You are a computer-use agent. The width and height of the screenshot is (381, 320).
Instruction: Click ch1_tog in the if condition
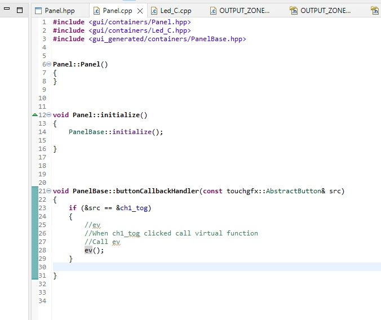pyautogui.click(x=134, y=208)
